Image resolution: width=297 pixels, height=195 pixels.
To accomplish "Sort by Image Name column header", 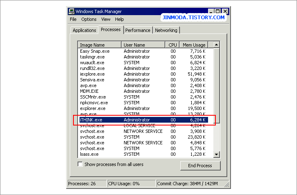I will click(x=100, y=45).
